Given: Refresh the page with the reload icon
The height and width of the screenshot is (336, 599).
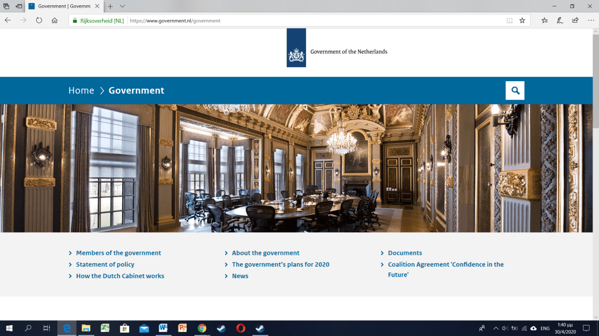Looking at the screenshot, I should [x=39, y=20].
